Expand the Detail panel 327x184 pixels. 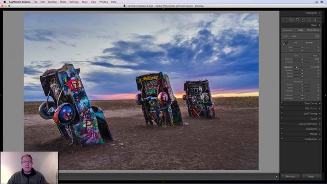(x=320, y=119)
